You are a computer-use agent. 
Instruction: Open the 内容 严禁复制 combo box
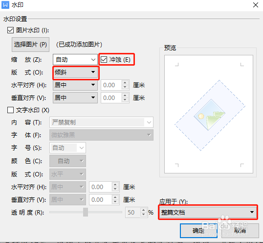[x=101, y=122]
